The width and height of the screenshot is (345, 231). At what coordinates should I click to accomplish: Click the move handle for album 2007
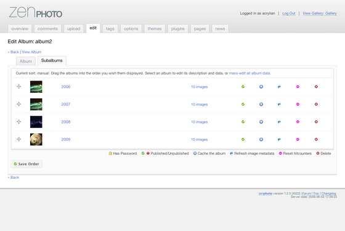[19, 104]
